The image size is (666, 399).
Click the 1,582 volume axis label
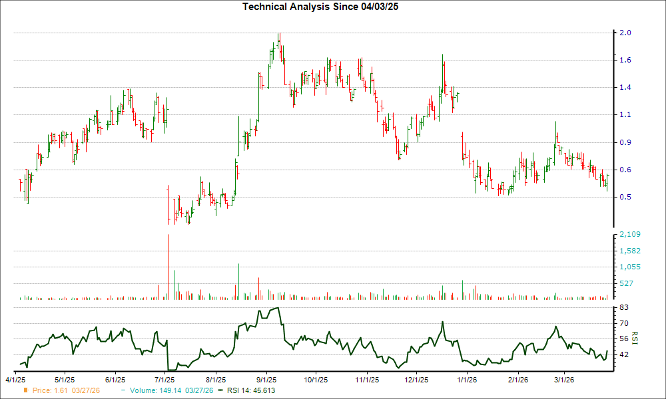click(x=630, y=251)
